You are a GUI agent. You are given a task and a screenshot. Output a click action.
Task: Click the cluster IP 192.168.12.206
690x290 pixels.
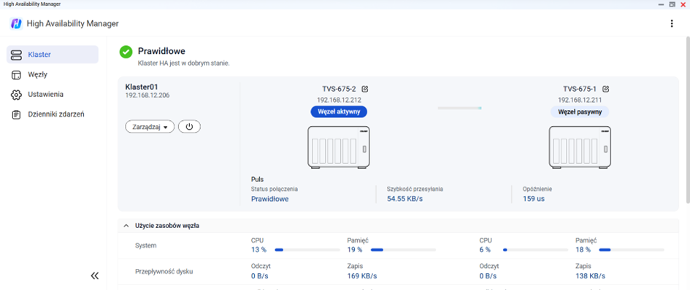[x=147, y=95]
